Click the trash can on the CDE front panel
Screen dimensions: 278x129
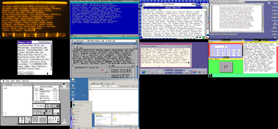(203, 72)
